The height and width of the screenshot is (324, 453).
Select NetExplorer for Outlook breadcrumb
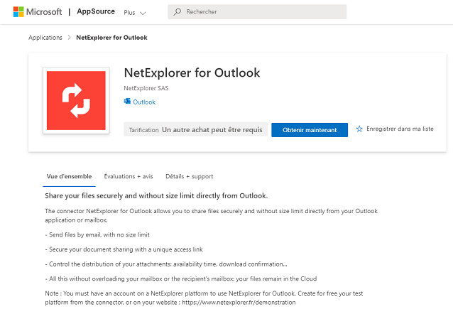[111, 38]
